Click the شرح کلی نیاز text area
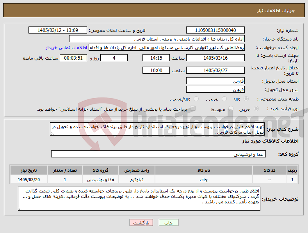308x233 pixels. tap(157, 129)
